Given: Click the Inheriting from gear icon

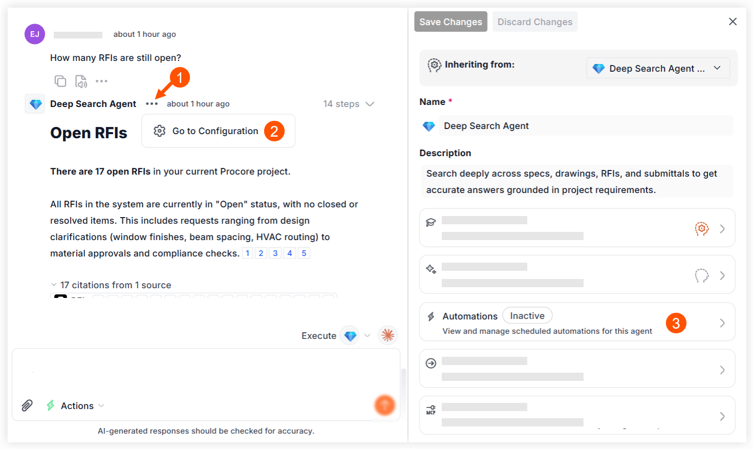Looking at the screenshot, I should [434, 65].
